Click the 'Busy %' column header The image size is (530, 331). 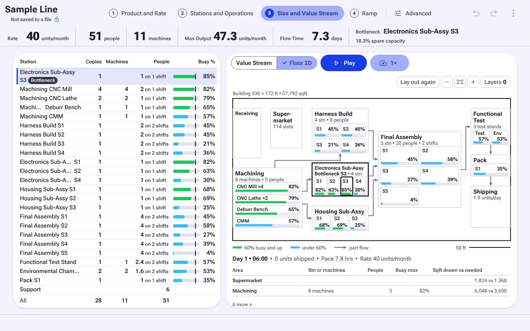point(207,62)
